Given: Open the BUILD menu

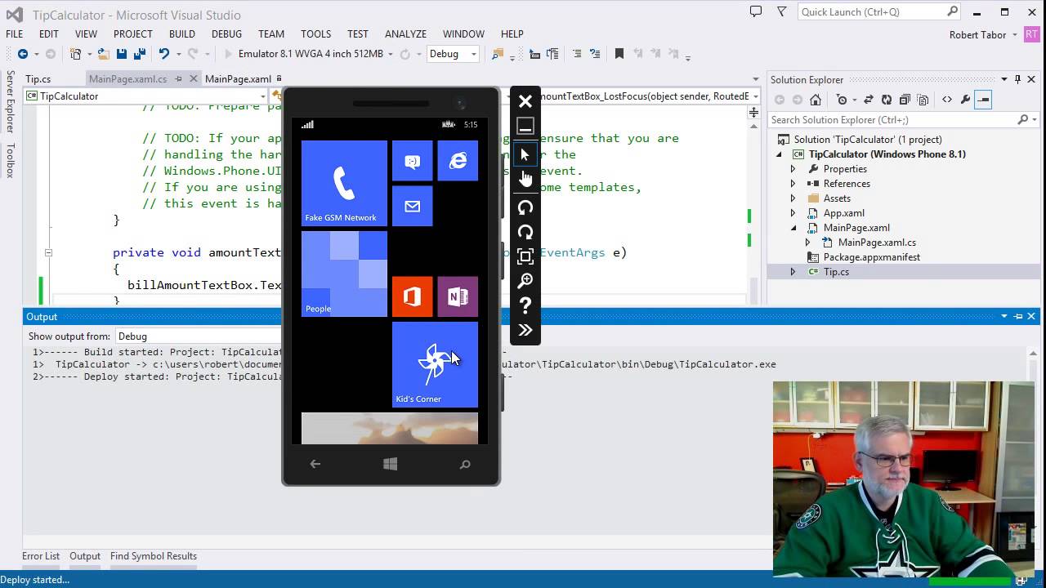Looking at the screenshot, I should point(181,33).
